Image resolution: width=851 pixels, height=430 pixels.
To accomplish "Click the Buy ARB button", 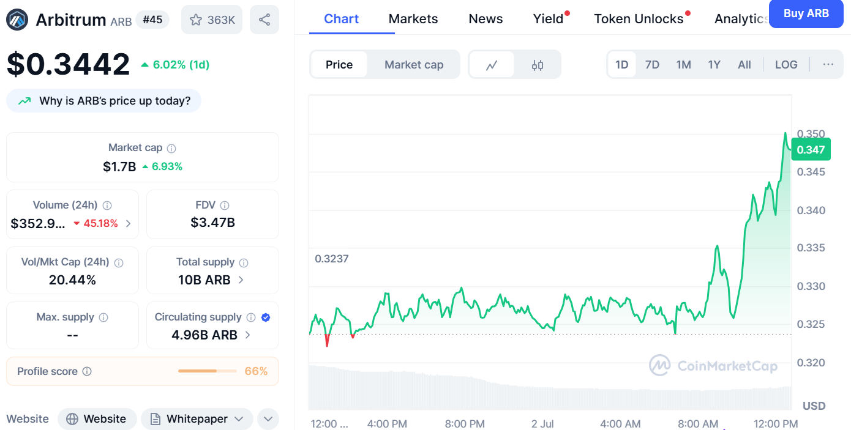I will (x=806, y=13).
